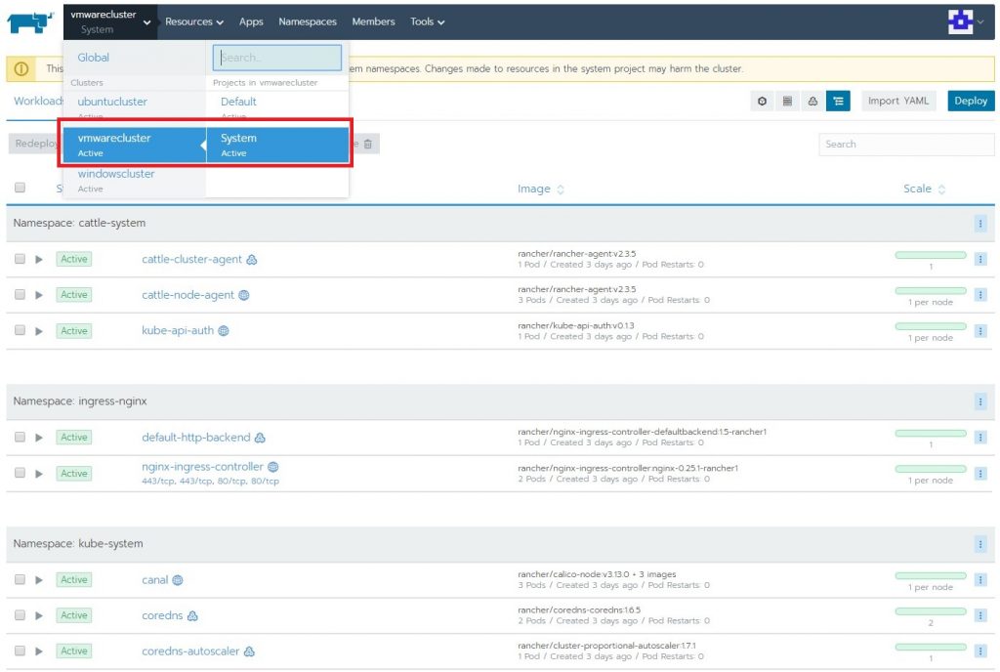
Task: Toggle the select-all workloads checkbox
Action: pyautogui.click(x=20, y=188)
